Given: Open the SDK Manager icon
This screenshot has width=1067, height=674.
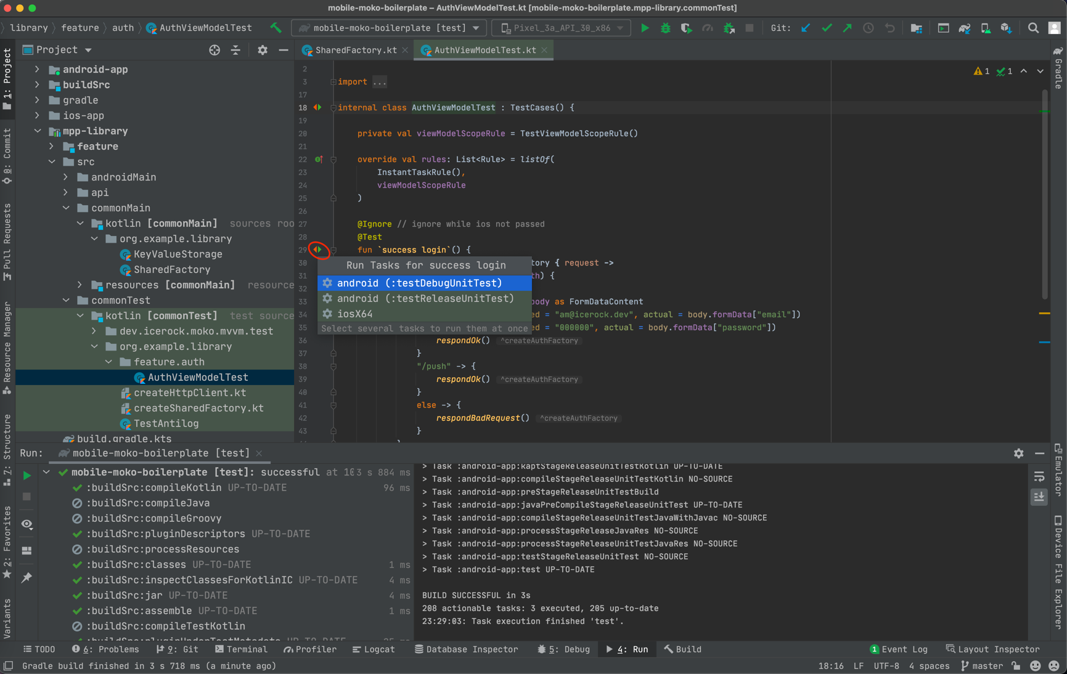Looking at the screenshot, I should (1006, 28).
